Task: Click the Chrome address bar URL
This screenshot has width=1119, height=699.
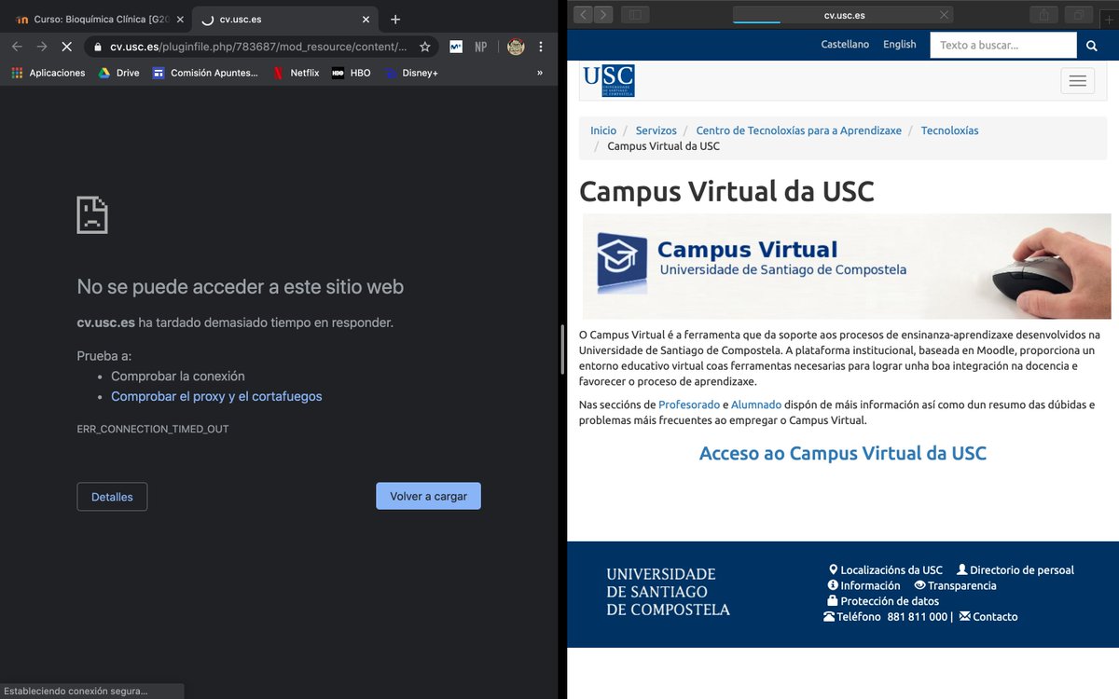Action: [x=258, y=47]
